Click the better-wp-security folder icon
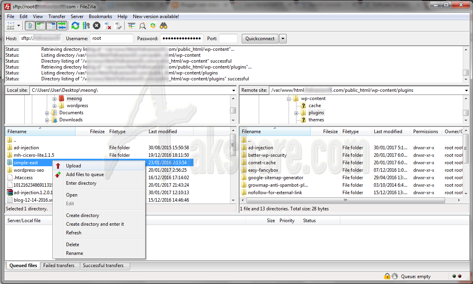 244,155
